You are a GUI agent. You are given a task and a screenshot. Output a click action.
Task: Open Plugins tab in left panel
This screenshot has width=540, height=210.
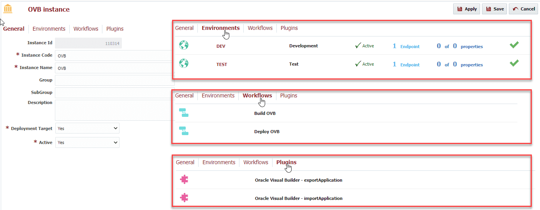(x=115, y=29)
